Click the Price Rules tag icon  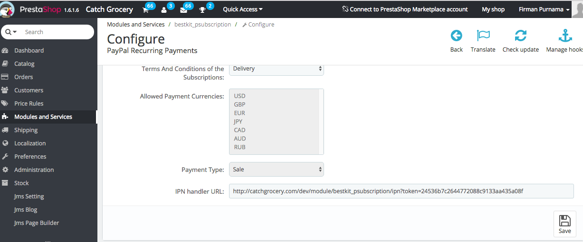[5, 103]
